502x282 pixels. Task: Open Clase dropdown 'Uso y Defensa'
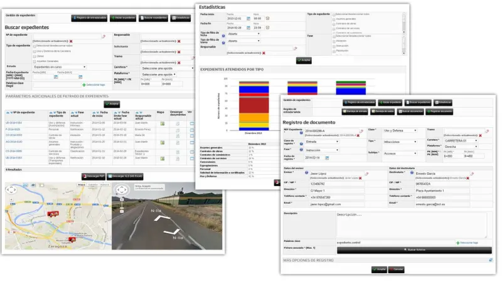400,130
